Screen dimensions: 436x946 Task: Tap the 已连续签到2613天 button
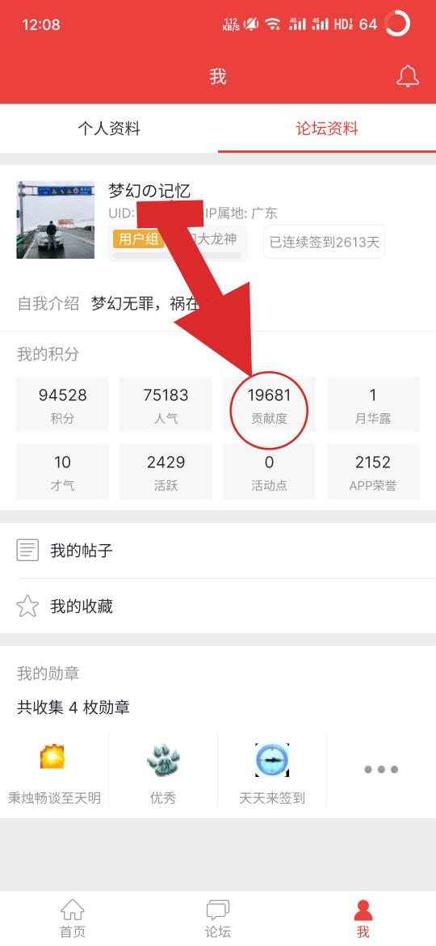(x=324, y=243)
